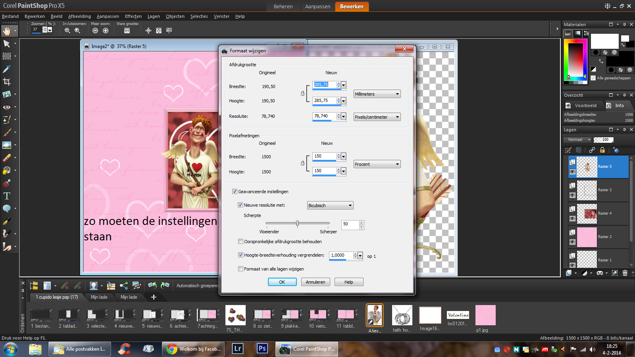Open the Lagen menu
The height and width of the screenshot is (357, 635).
tap(154, 16)
